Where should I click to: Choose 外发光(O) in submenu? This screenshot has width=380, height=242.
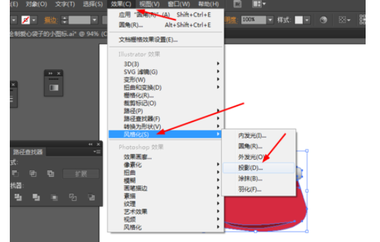[259, 157]
